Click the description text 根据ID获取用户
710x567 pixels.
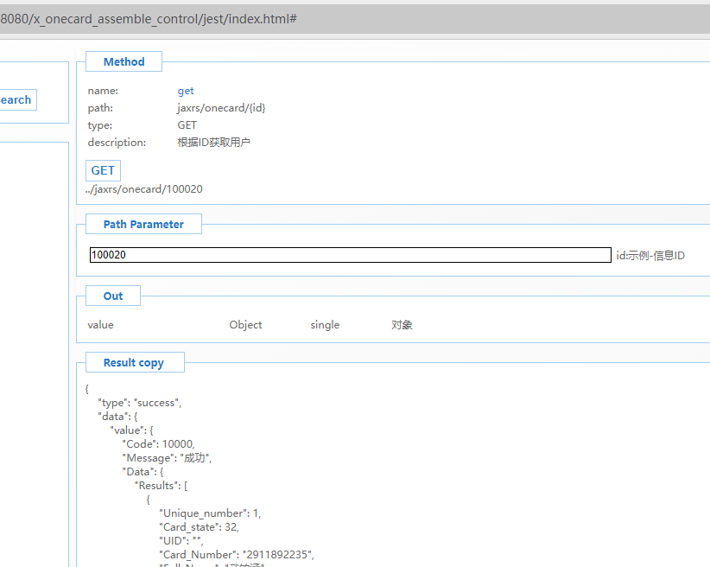[214, 143]
